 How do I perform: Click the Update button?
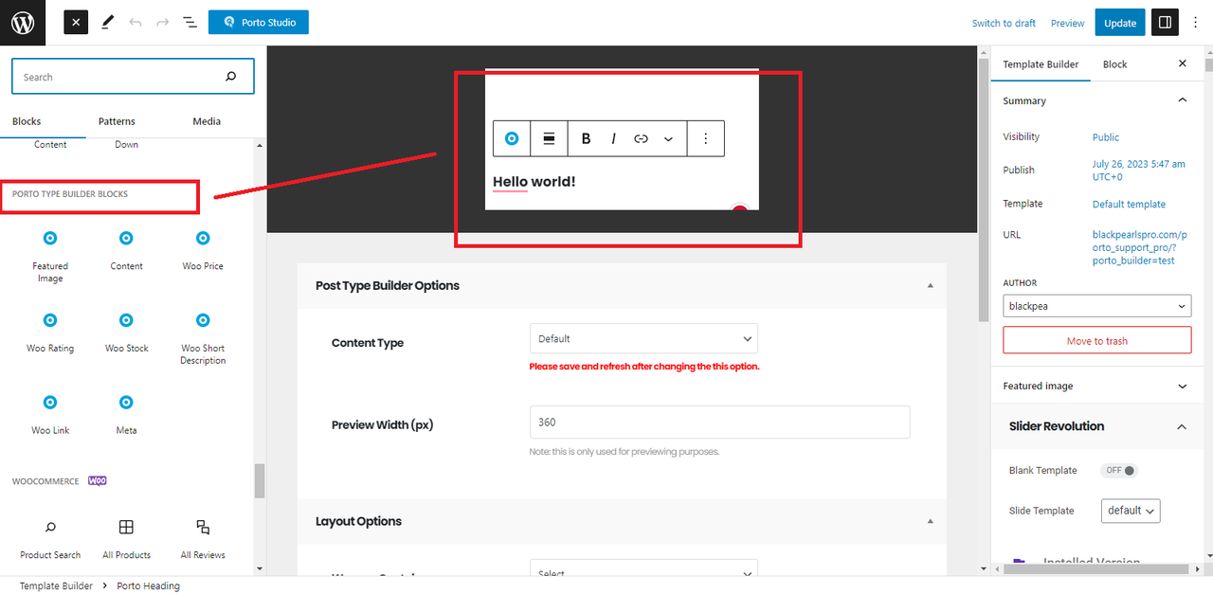point(1120,23)
